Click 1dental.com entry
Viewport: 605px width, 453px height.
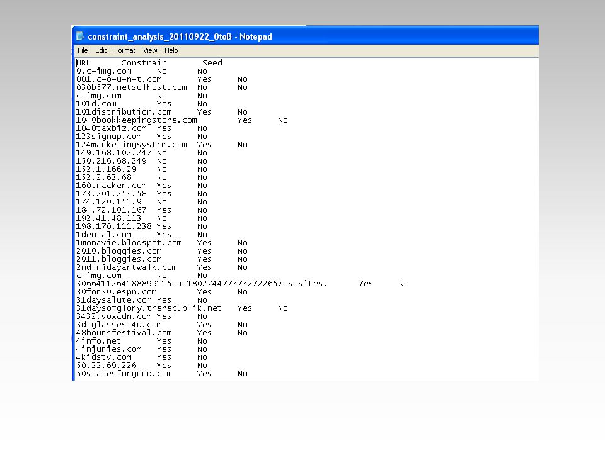pyautogui.click(x=104, y=235)
